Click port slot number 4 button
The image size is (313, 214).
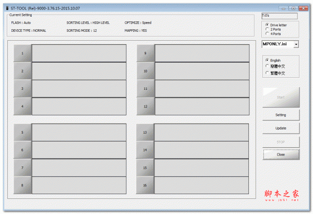click(22, 106)
